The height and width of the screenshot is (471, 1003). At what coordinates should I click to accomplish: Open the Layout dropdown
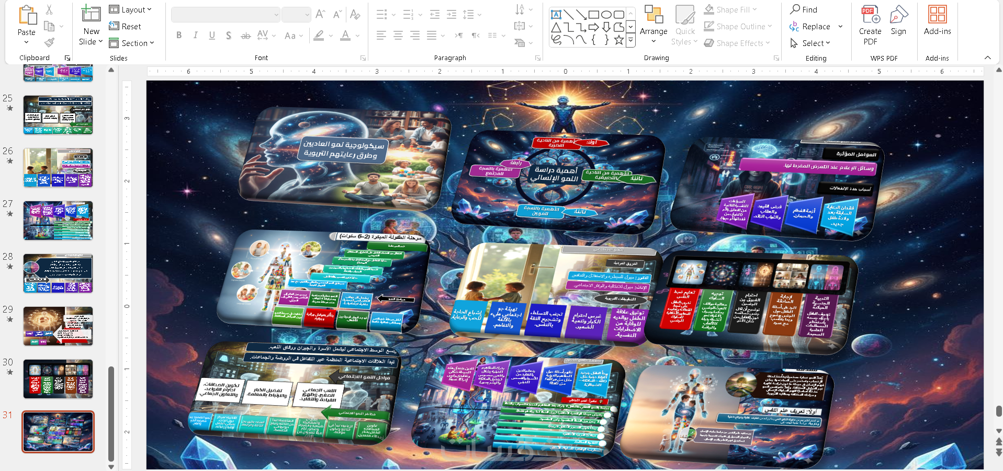(130, 9)
